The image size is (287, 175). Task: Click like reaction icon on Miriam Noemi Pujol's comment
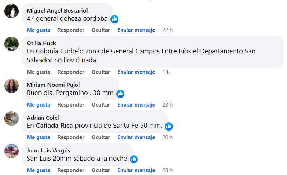click(120, 94)
